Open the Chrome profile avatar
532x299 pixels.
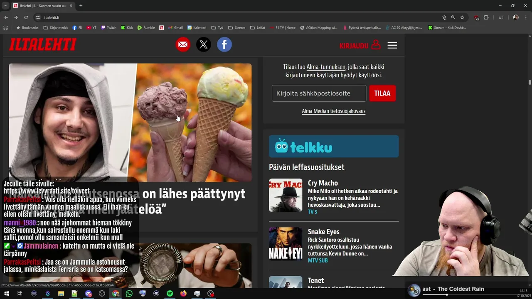(516, 17)
